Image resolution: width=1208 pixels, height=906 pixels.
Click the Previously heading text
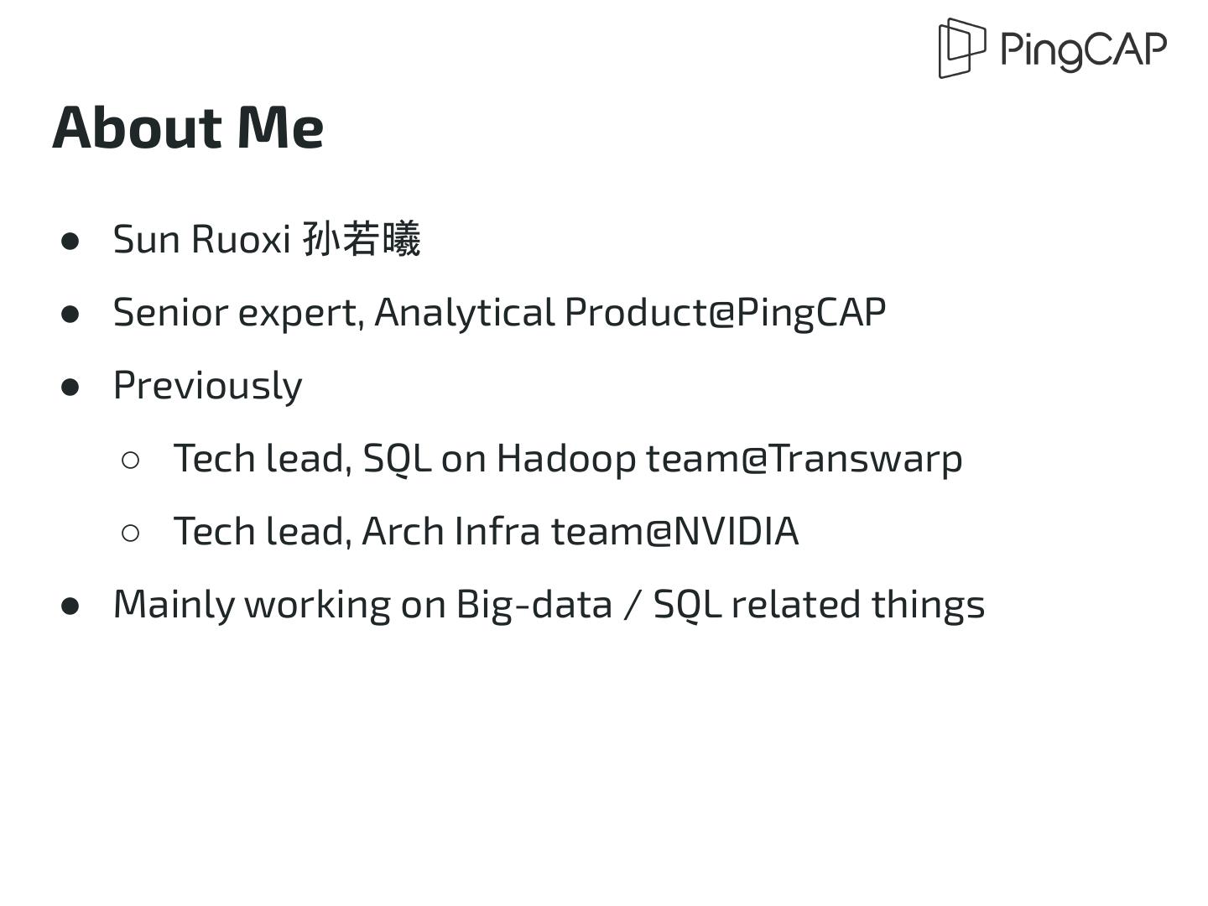pyautogui.click(x=207, y=386)
